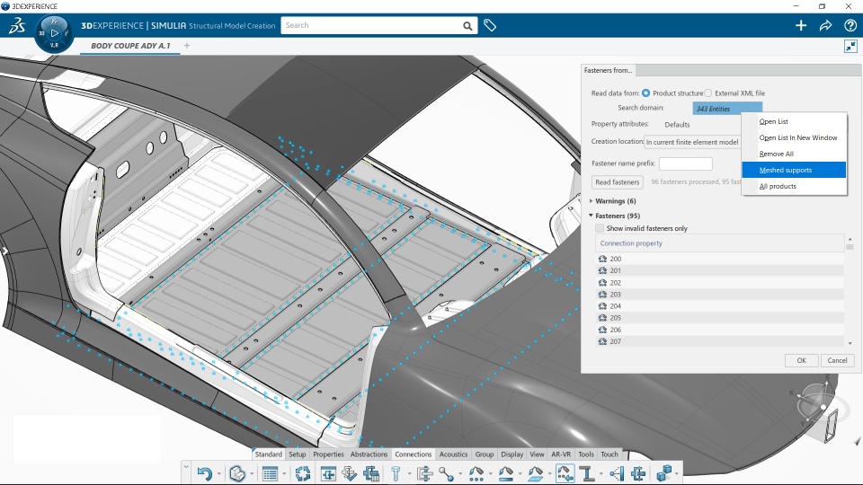
Task: Switch to the Setup tab
Action: coord(298,454)
